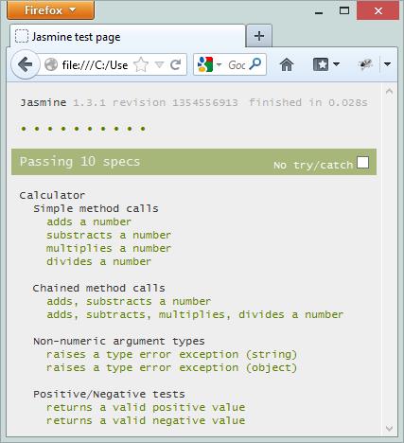404x443 pixels.
Task: Open the 'adds a number' spec link
Action: (89, 221)
